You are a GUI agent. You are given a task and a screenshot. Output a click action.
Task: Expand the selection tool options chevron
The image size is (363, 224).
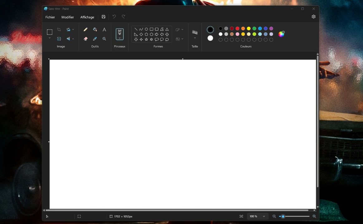(x=50, y=38)
